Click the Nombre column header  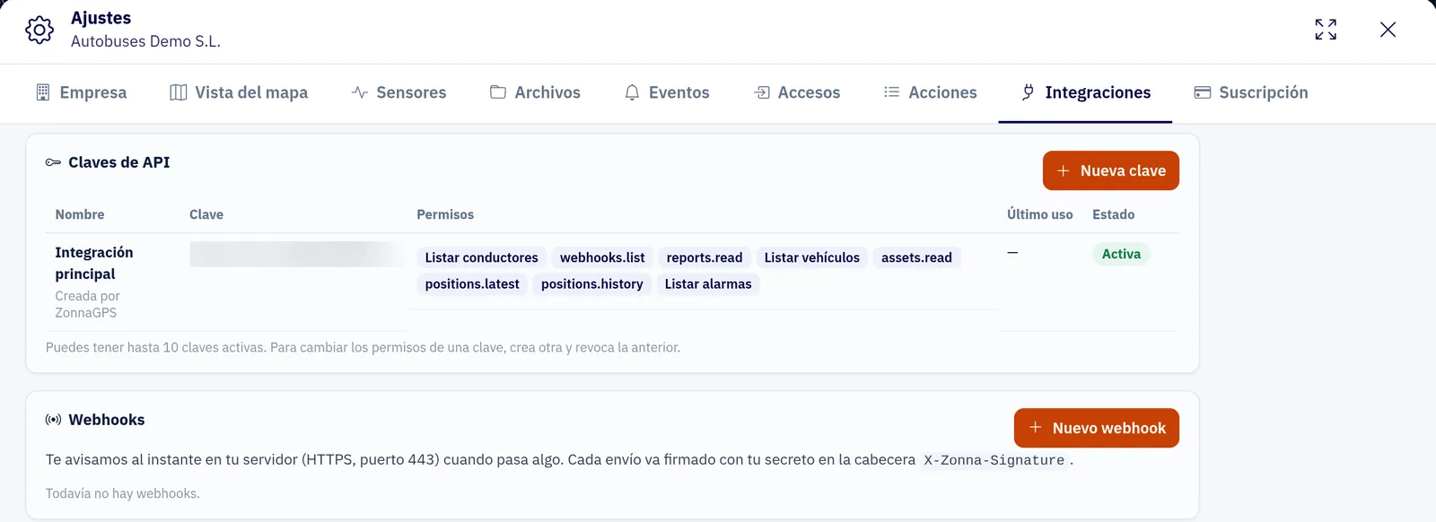80,214
